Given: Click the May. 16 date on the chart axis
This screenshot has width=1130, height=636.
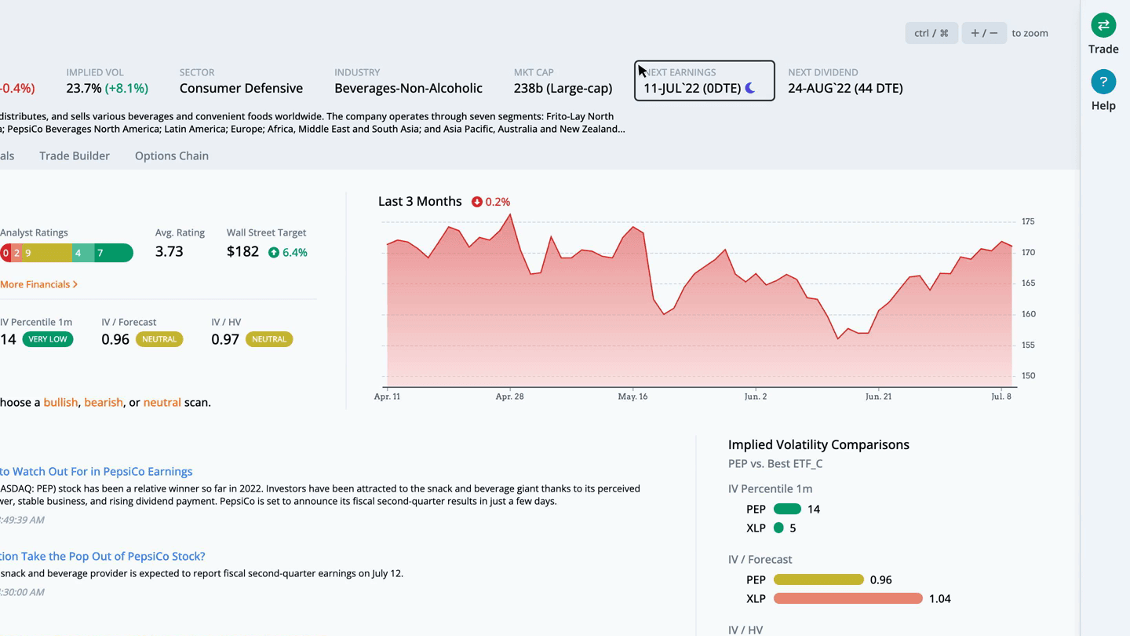Looking at the screenshot, I should [x=632, y=397].
